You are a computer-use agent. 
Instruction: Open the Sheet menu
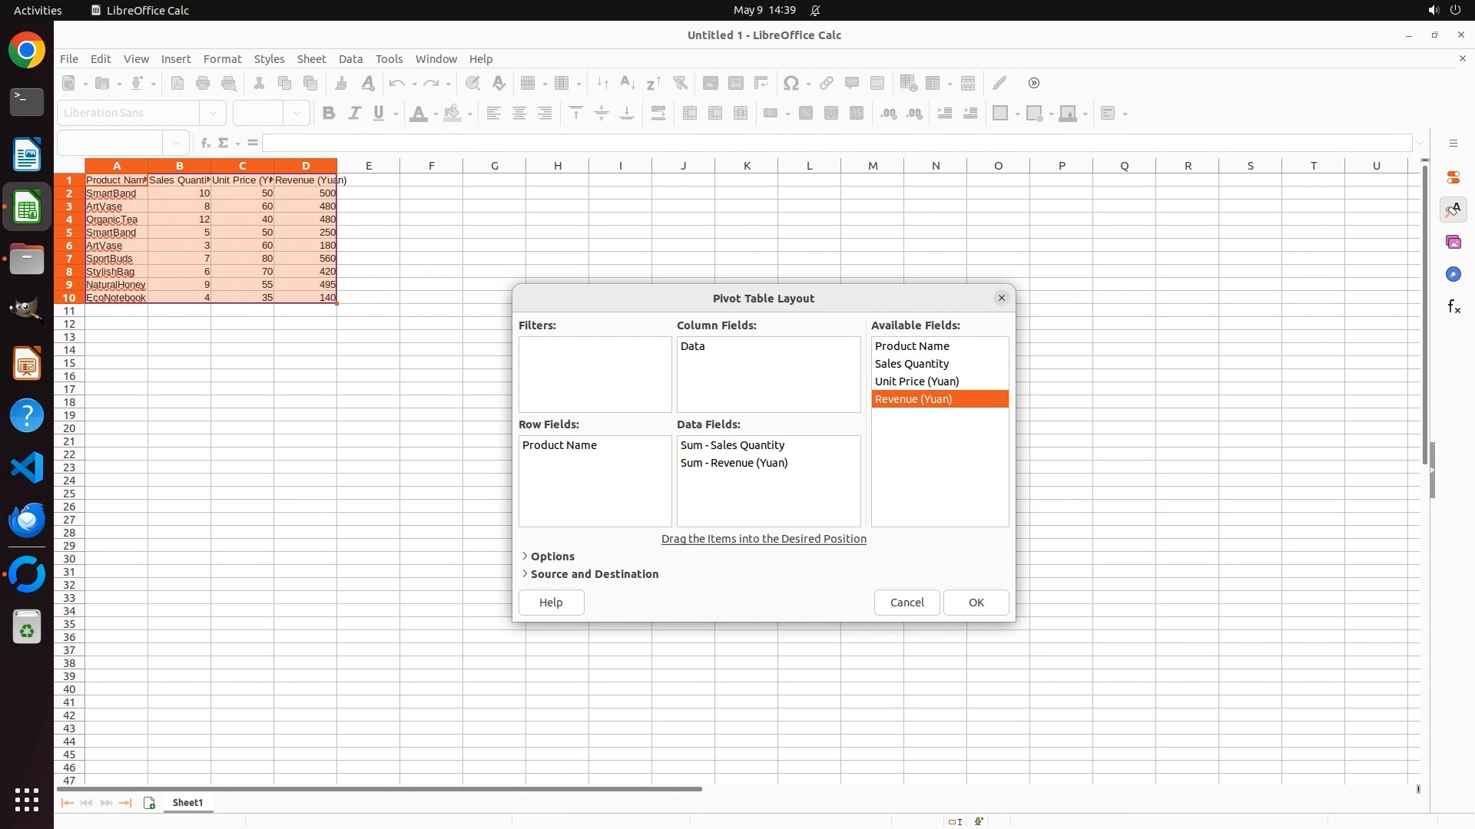tap(311, 59)
